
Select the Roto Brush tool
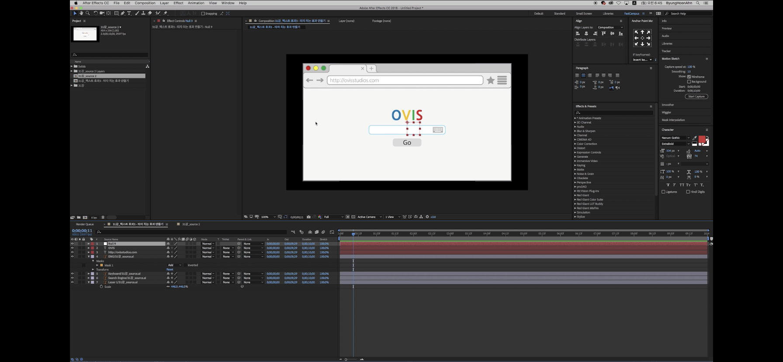coord(158,13)
